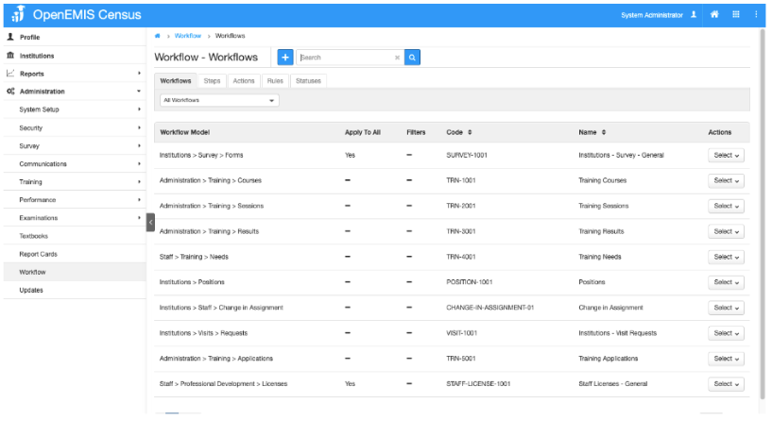Click the SURVEY-1001 code cell
This screenshot has width=772, height=437.
click(467, 156)
